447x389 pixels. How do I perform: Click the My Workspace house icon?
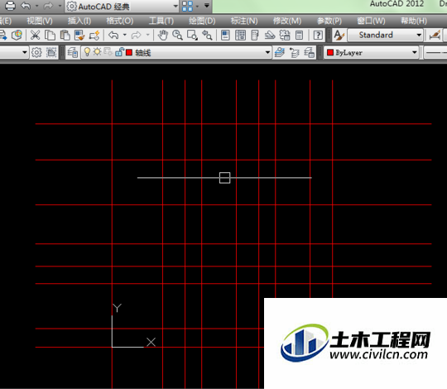(x=51, y=52)
